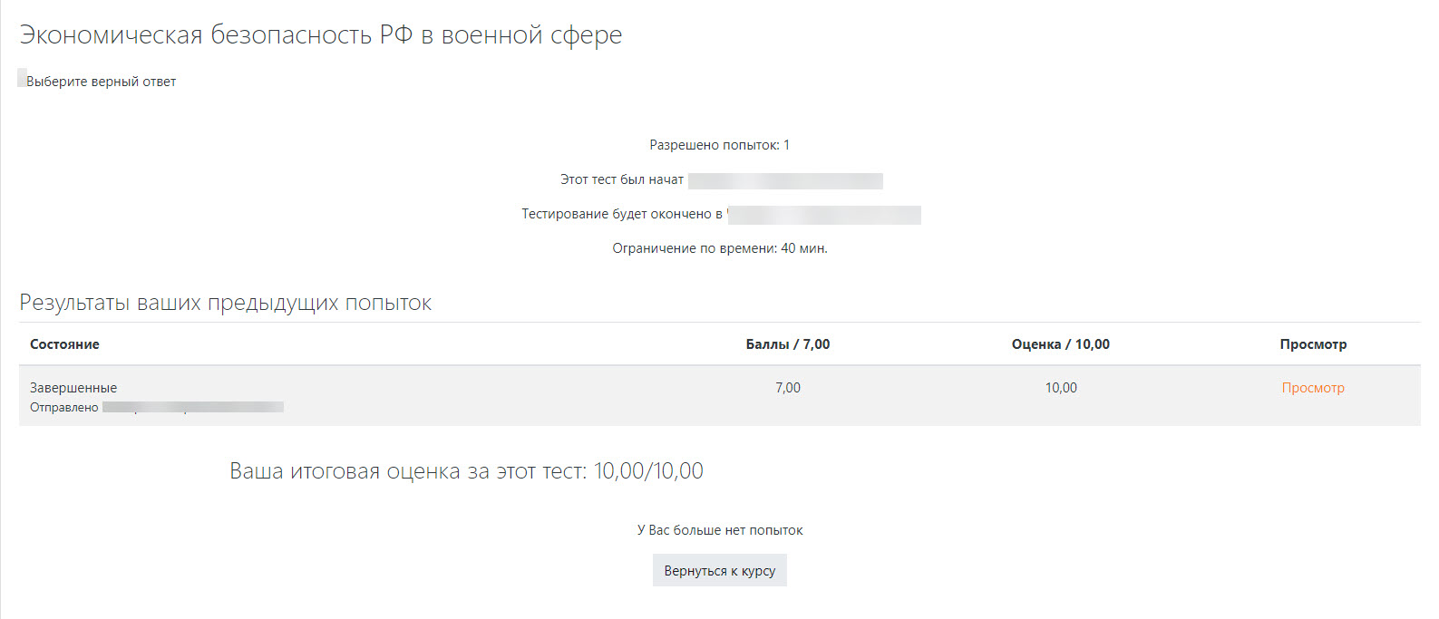Click the Отправлено submission label
Screen dimensions: 1439x619
pyautogui.click(x=63, y=408)
